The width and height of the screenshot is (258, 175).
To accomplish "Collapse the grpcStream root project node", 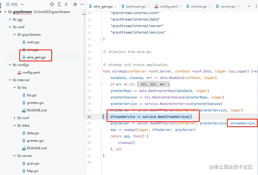I will [5, 12].
